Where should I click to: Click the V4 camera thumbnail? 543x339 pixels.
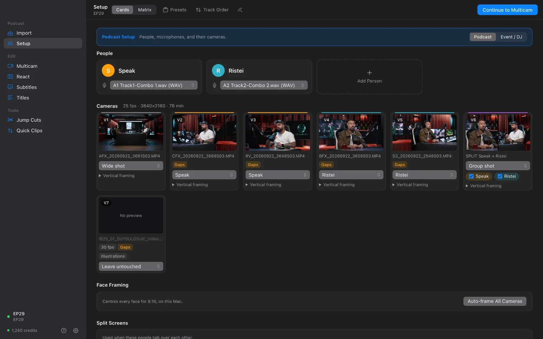point(351,132)
